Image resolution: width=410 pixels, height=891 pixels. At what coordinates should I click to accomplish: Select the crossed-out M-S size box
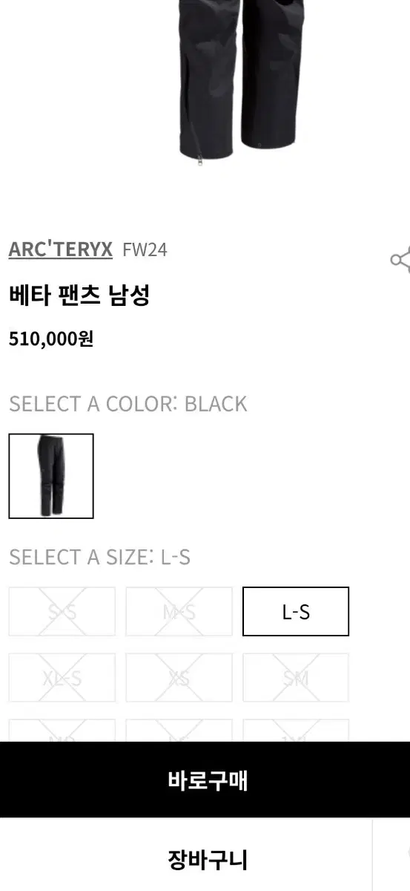click(x=179, y=612)
